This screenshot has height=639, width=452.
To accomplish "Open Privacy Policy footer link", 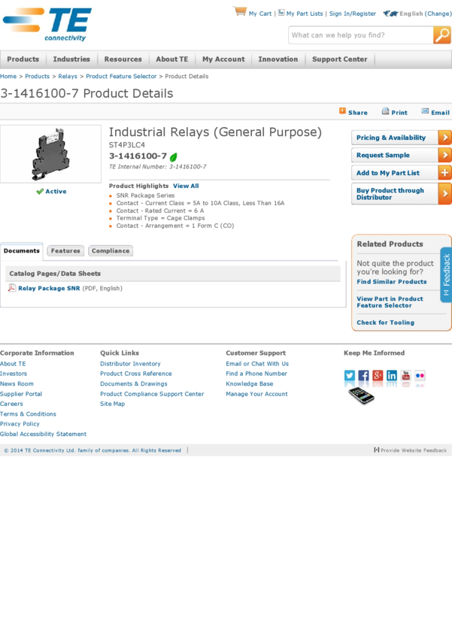I will [x=20, y=424].
